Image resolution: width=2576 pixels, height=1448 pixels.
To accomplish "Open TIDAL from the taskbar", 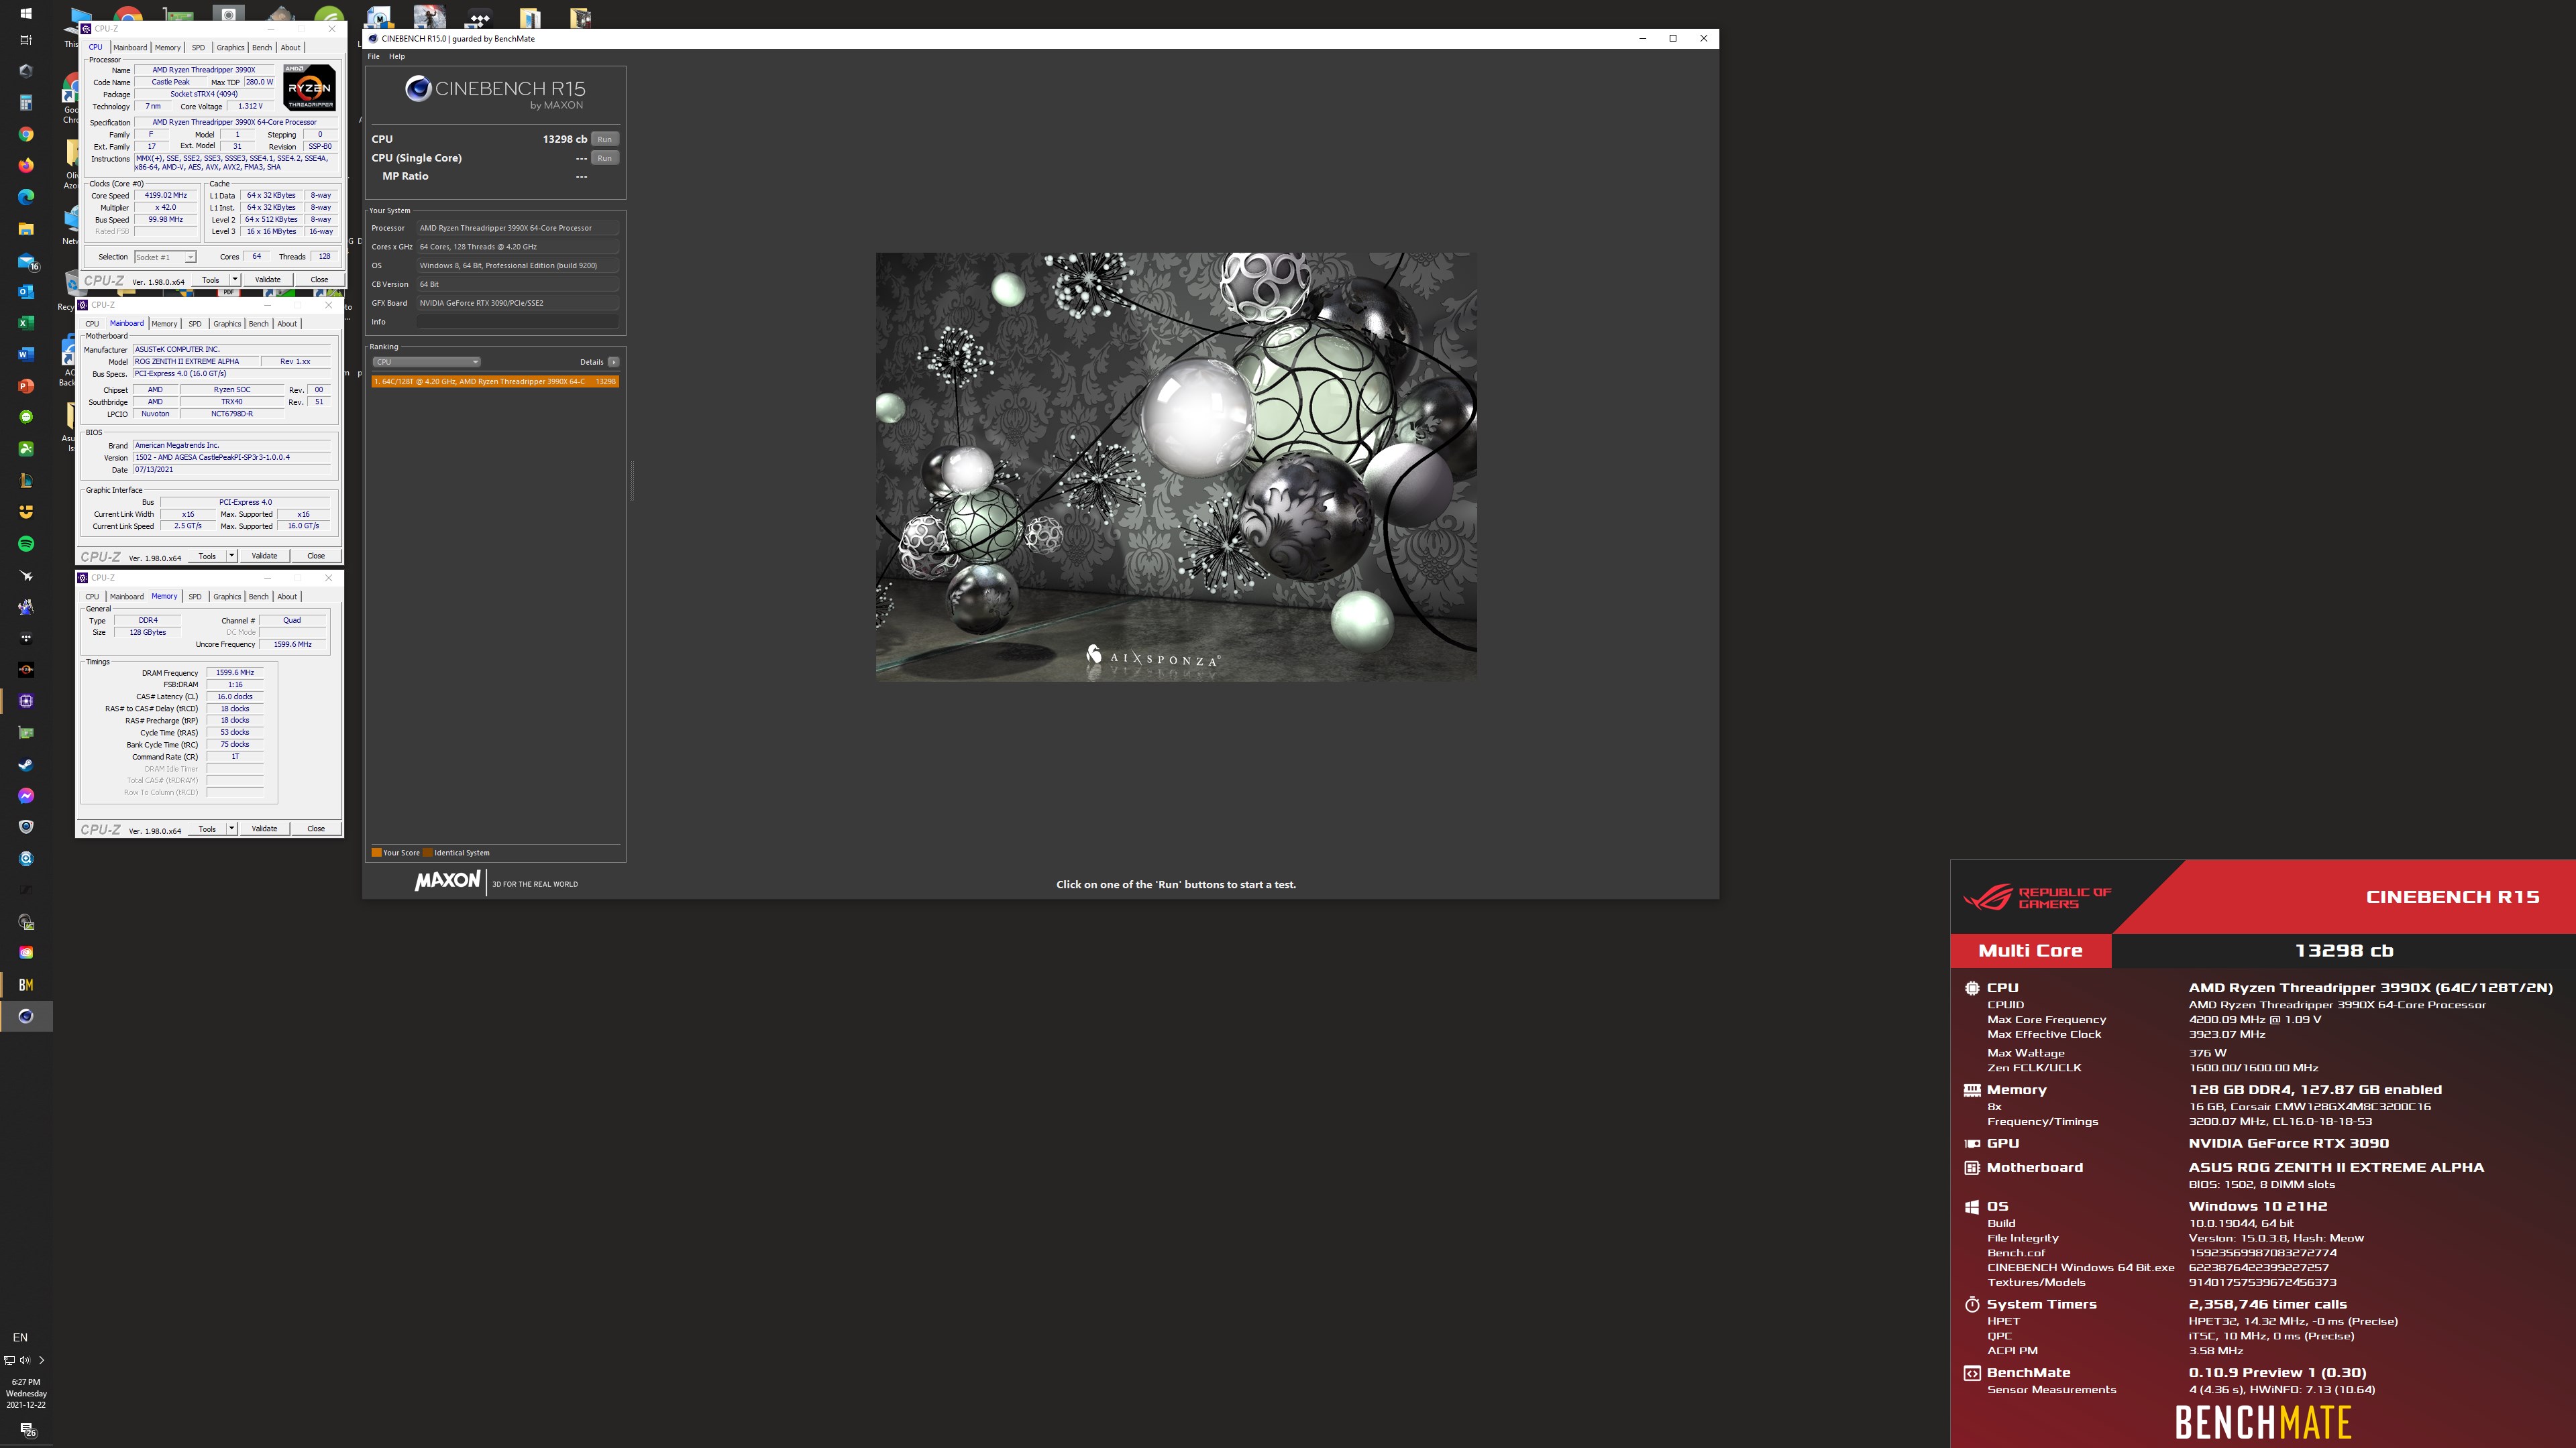I will [26, 639].
